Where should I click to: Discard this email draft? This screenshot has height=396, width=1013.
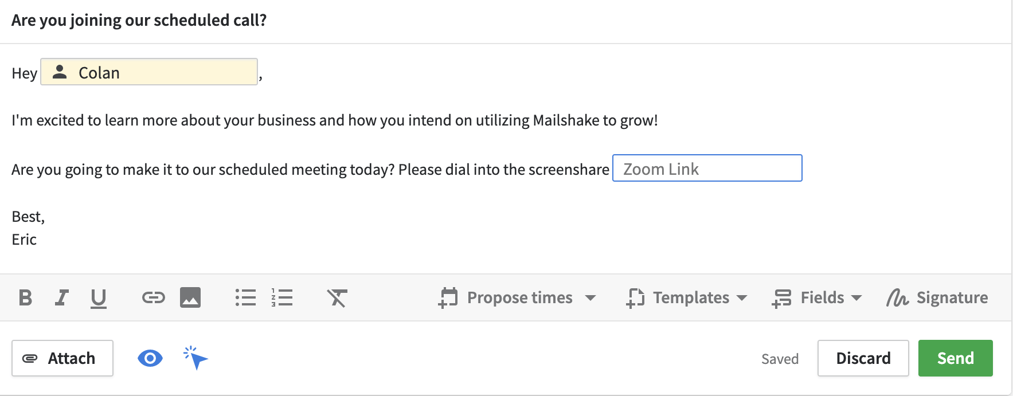pyautogui.click(x=863, y=359)
